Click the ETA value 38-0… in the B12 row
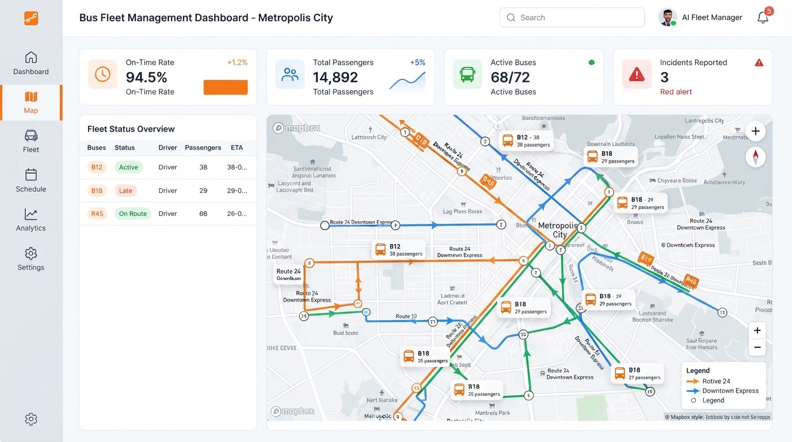This screenshot has height=442, width=792. (237, 167)
